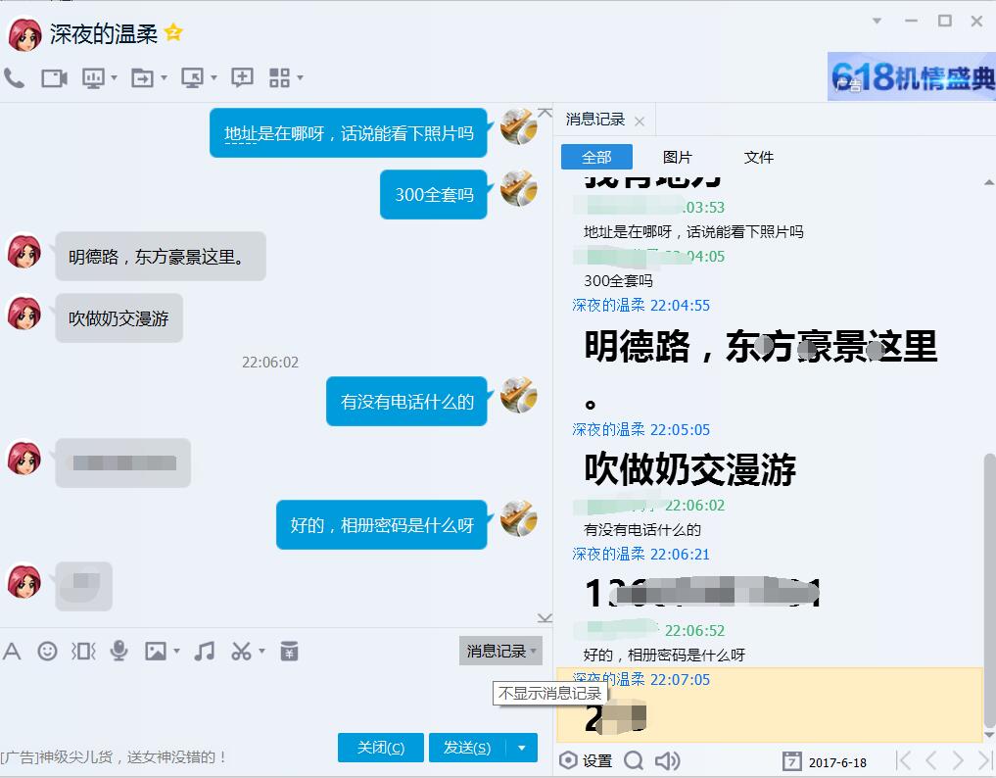
Task: Open the red packet icon
Action: click(x=289, y=652)
